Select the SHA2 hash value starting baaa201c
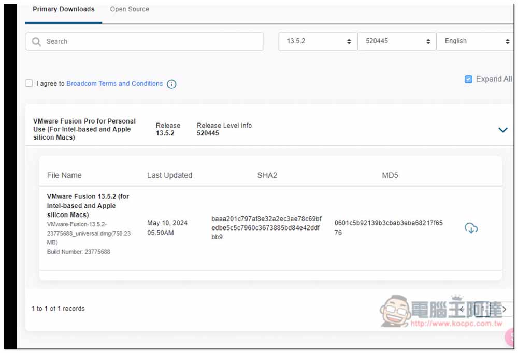The height and width of the screenshot is (353, 518). coord(266,228)
